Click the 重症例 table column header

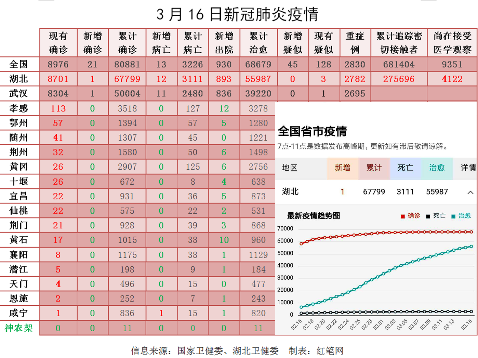point(355,43)
